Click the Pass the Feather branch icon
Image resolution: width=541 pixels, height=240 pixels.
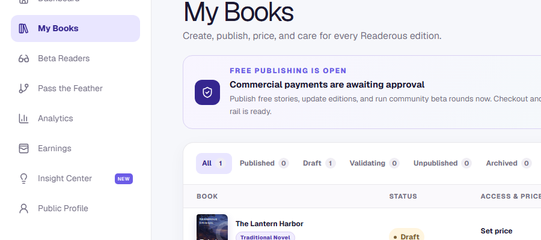[x=23, y=88]
